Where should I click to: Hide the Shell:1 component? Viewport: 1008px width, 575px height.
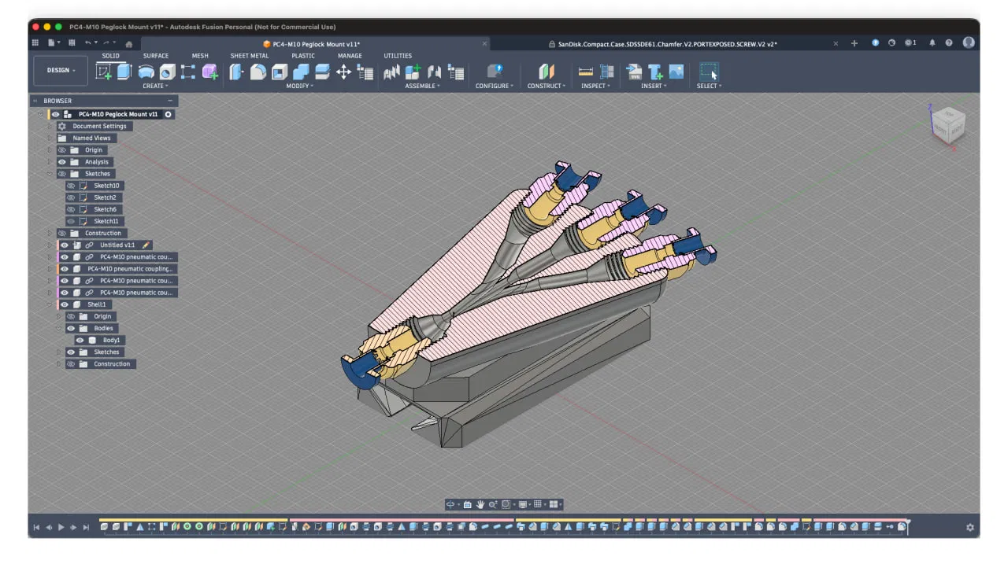point(65,304)
